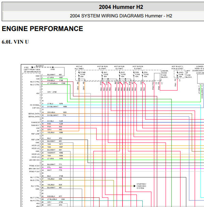Click the "LT BLU/BLK" wire label at pin 44
204x207 pixels.
(52, 199)
